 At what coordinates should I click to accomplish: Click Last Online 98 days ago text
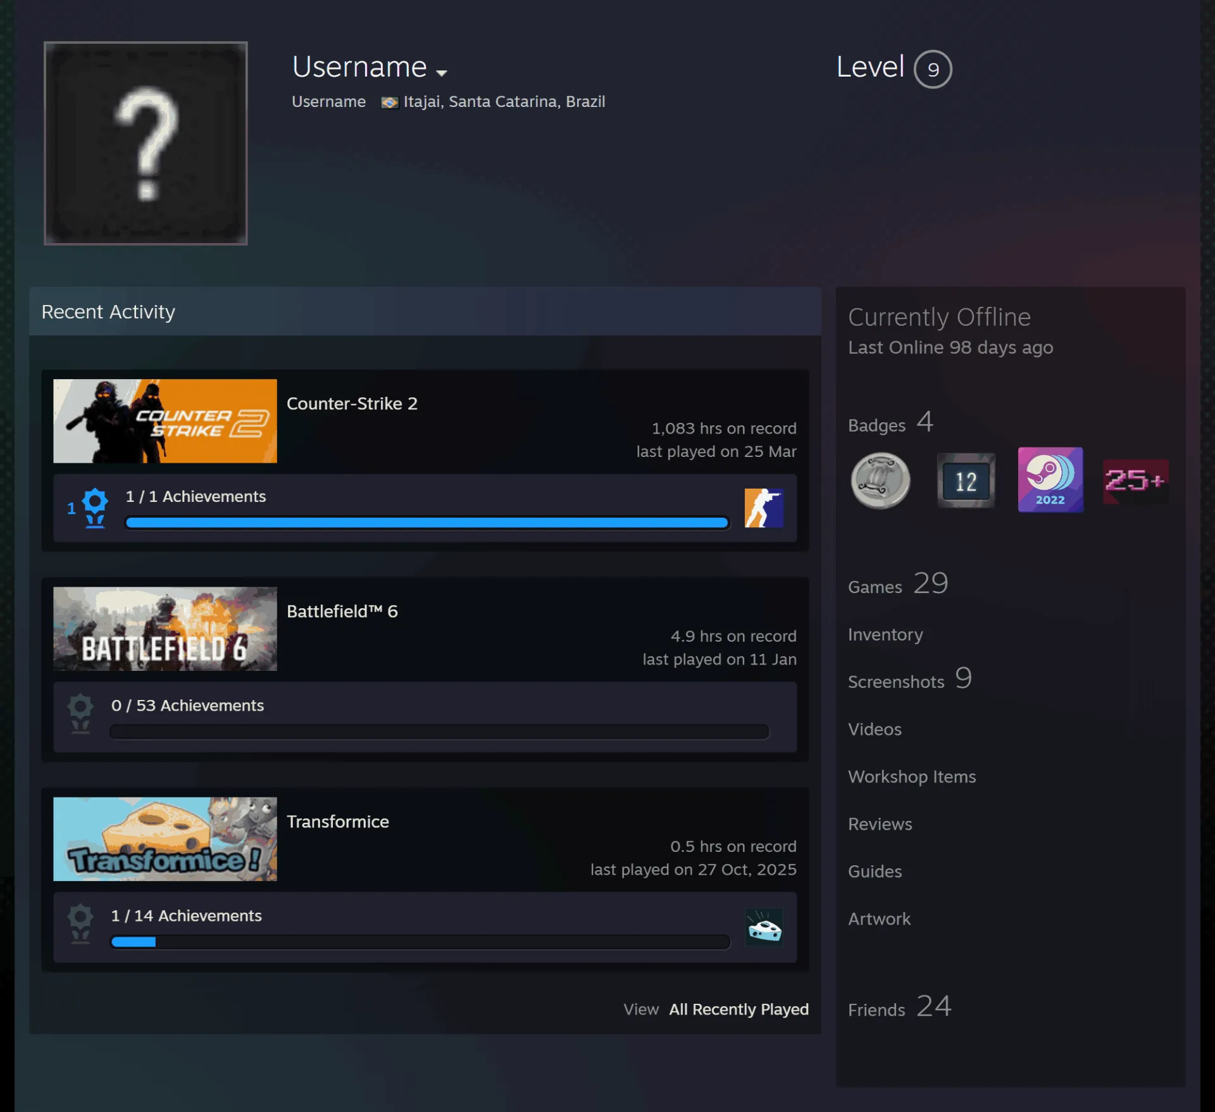click(950, 347)
